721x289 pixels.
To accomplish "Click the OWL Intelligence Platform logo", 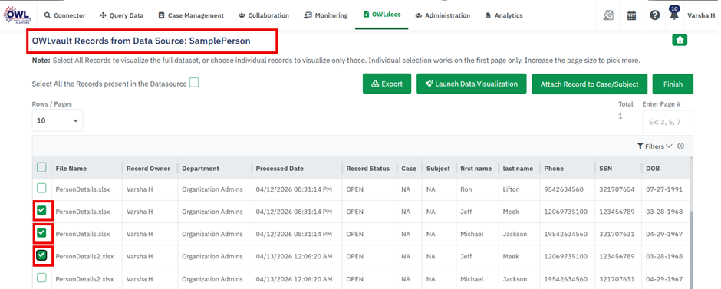I will [x=18, y=15].
